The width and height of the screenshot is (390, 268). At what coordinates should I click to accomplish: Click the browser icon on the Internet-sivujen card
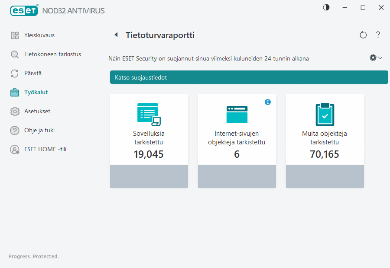coord(237,114)
